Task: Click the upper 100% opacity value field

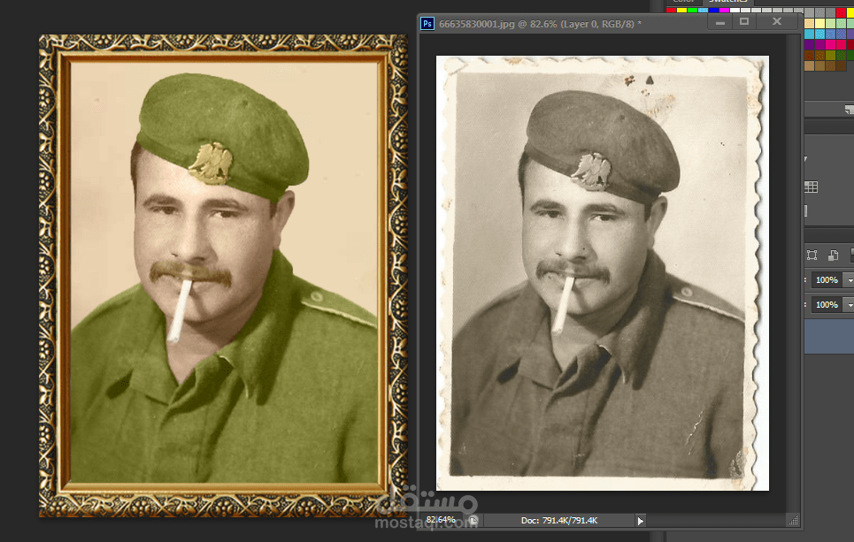Action: coord(827,280)
